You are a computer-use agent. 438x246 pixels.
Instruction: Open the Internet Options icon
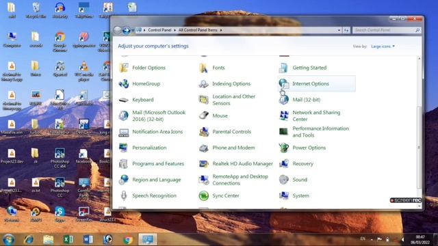pos(283,83)
